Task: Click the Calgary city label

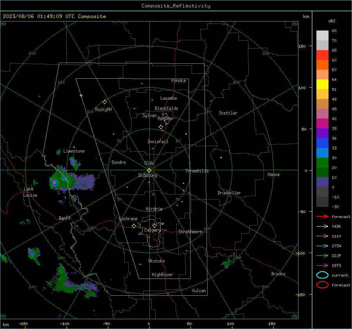Action: pos(153,230)
